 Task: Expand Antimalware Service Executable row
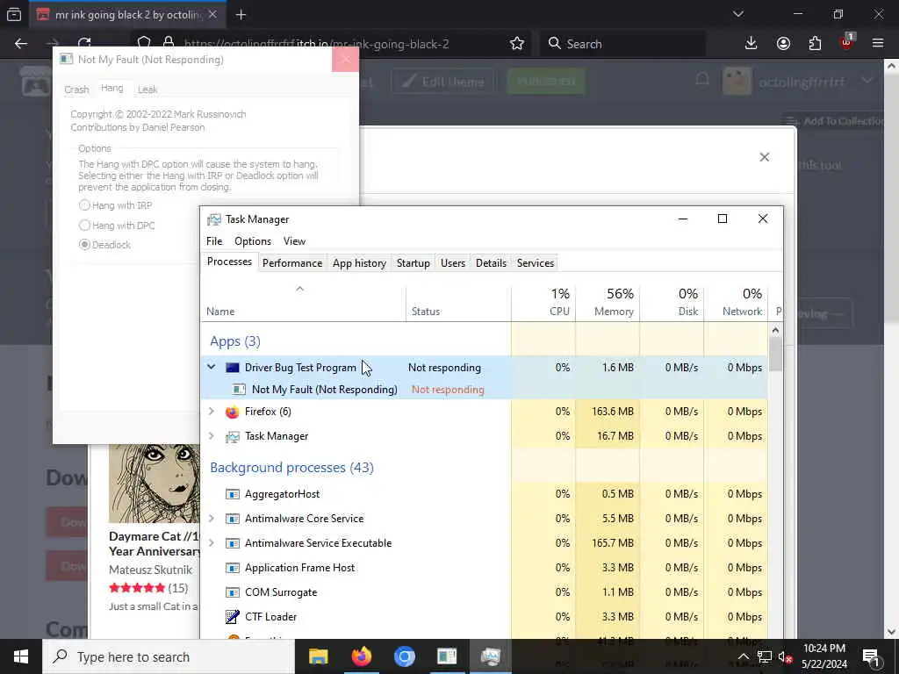point(212,542)
